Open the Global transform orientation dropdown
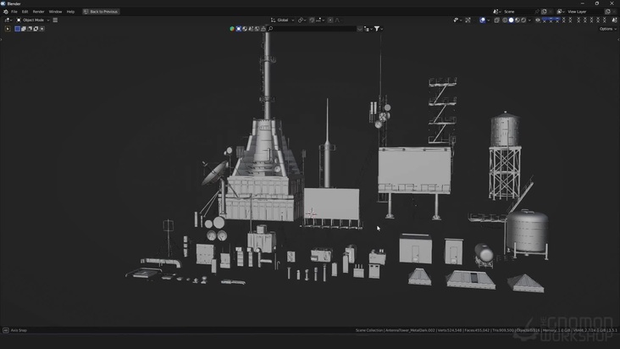The height and width of the screenshot is (349, 620). coord(282,20)
